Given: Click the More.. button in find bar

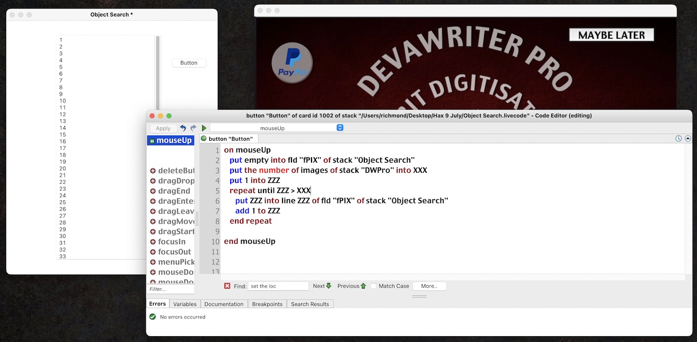Looking at the screenshot, I should [x=429, y=286].
